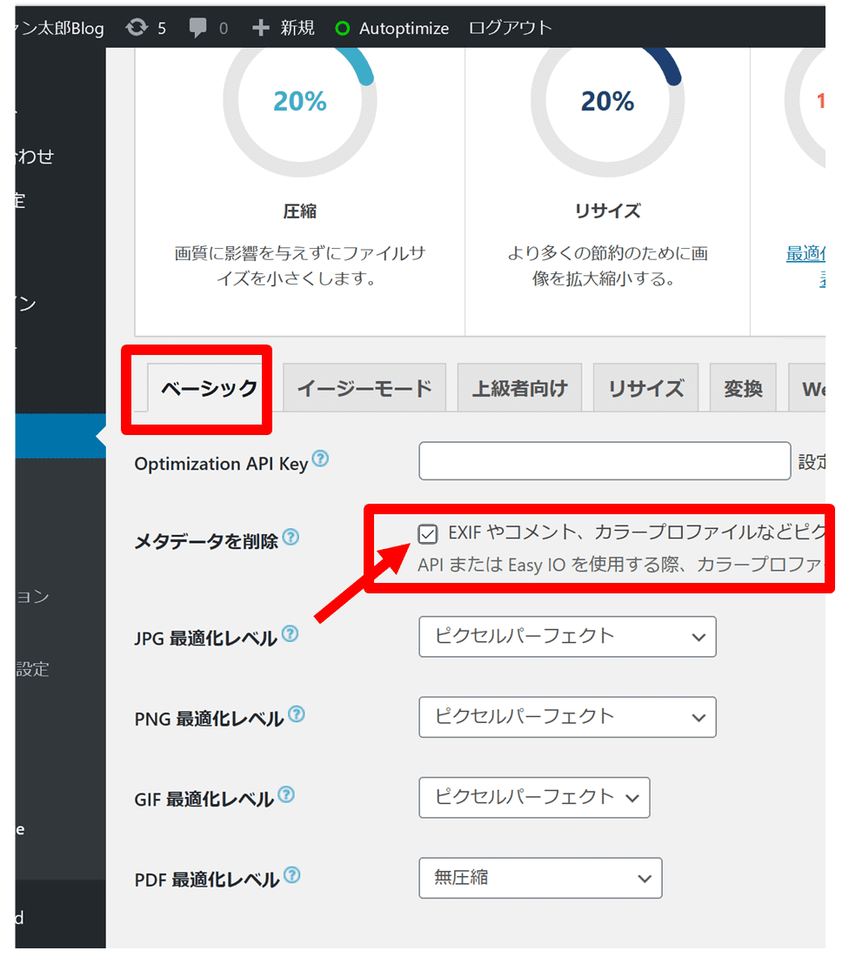This screenshot has height=964, width=849.
Task: Open help icon beside PDF 最適化レベル
Action: (292, 875)
